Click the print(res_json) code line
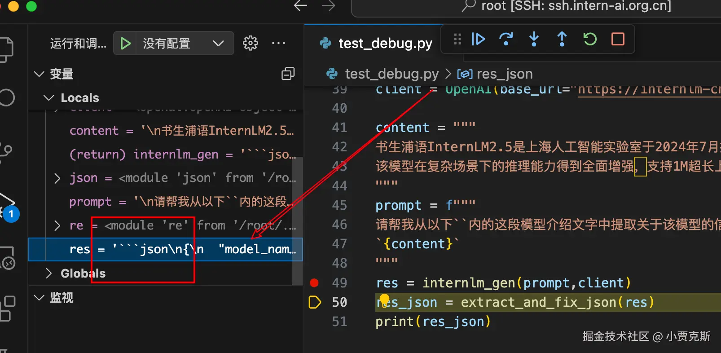 point(433,322)
